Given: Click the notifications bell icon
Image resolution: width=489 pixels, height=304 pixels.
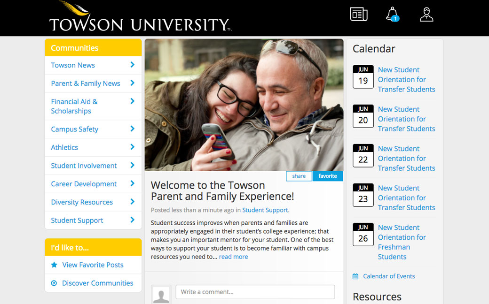Looking at the screenshot, I should pyautogui.click(x=392, y=14).
